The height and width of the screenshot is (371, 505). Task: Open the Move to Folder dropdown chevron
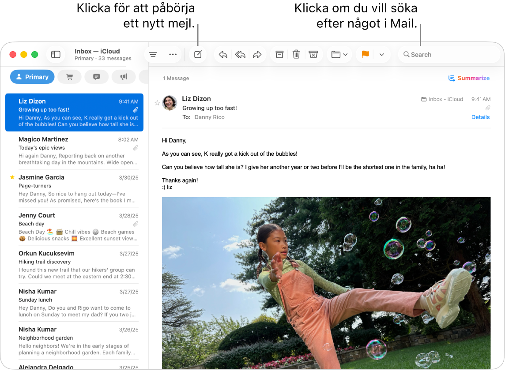click(345, 54)
